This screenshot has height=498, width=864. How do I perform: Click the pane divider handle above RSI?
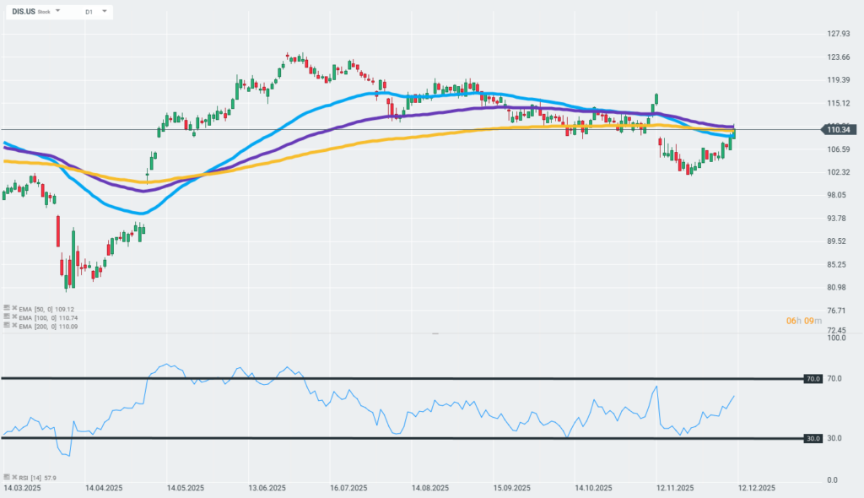click(435, 334)
